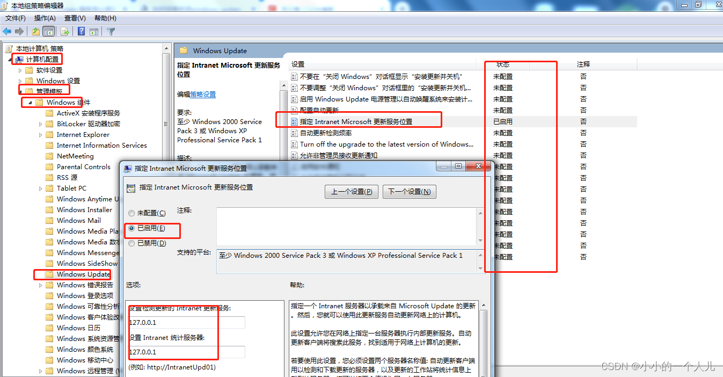This screenshot has width=723, height=377.
Task: Click the 上一个设置(P) button
Action: (x=352, y=192)
